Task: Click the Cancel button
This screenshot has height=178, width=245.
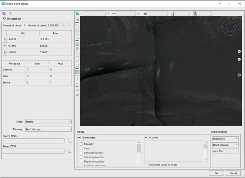Action: coord(233,173)
